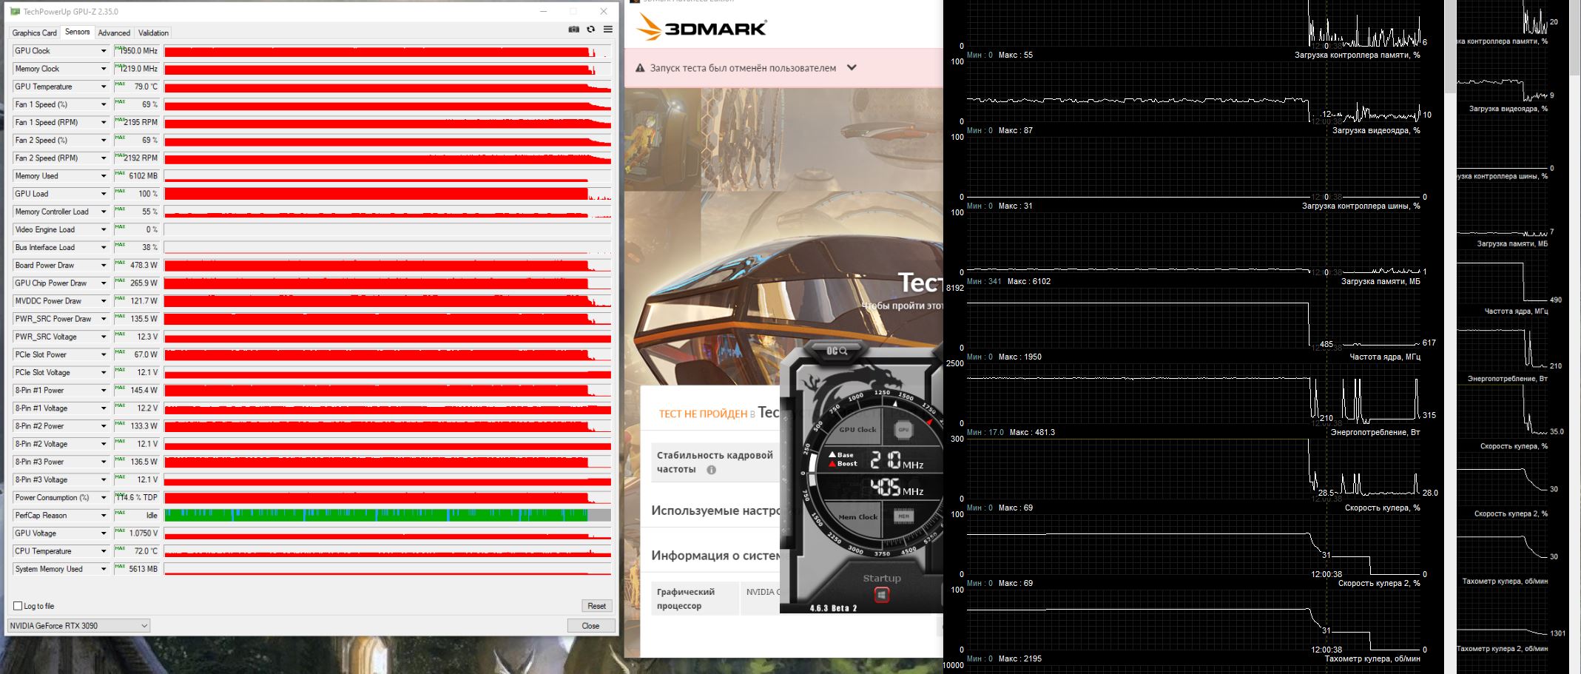Open the PCIe Slot Voltage dropdown

coord(104,372)
